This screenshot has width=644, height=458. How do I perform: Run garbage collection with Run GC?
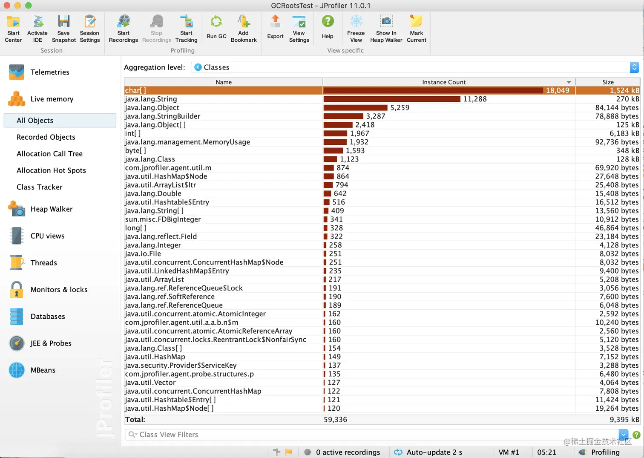coord(216,27)
